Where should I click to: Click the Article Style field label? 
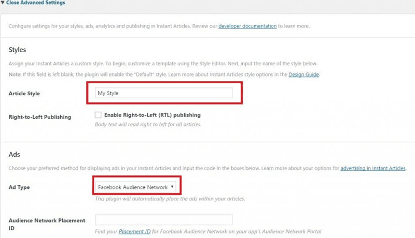tap(24, 93)
